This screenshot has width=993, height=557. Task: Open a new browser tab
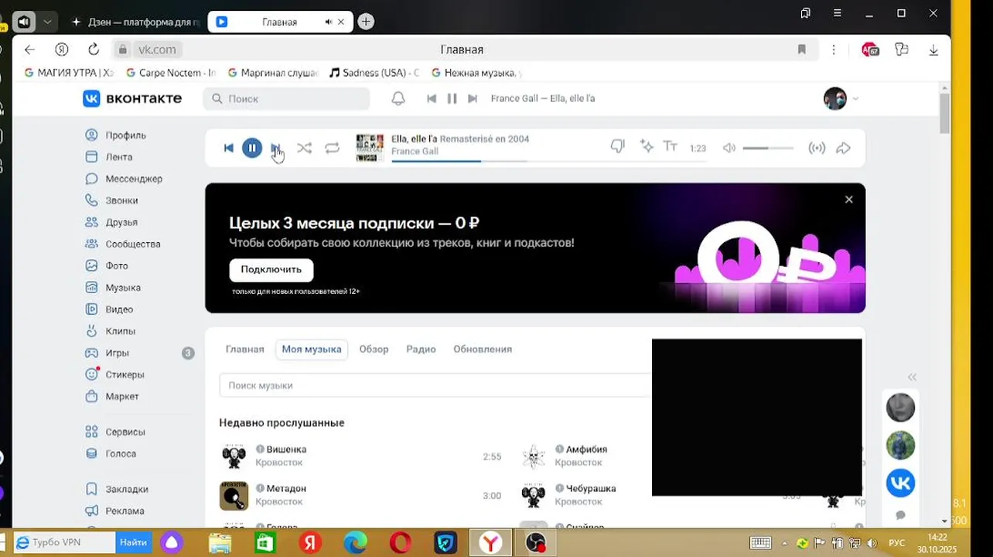click(366, 22)
